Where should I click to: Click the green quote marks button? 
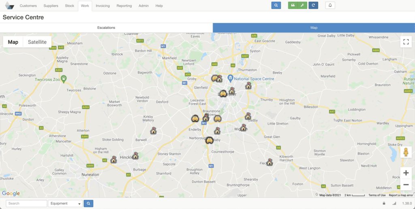click(x=293, y=5)
